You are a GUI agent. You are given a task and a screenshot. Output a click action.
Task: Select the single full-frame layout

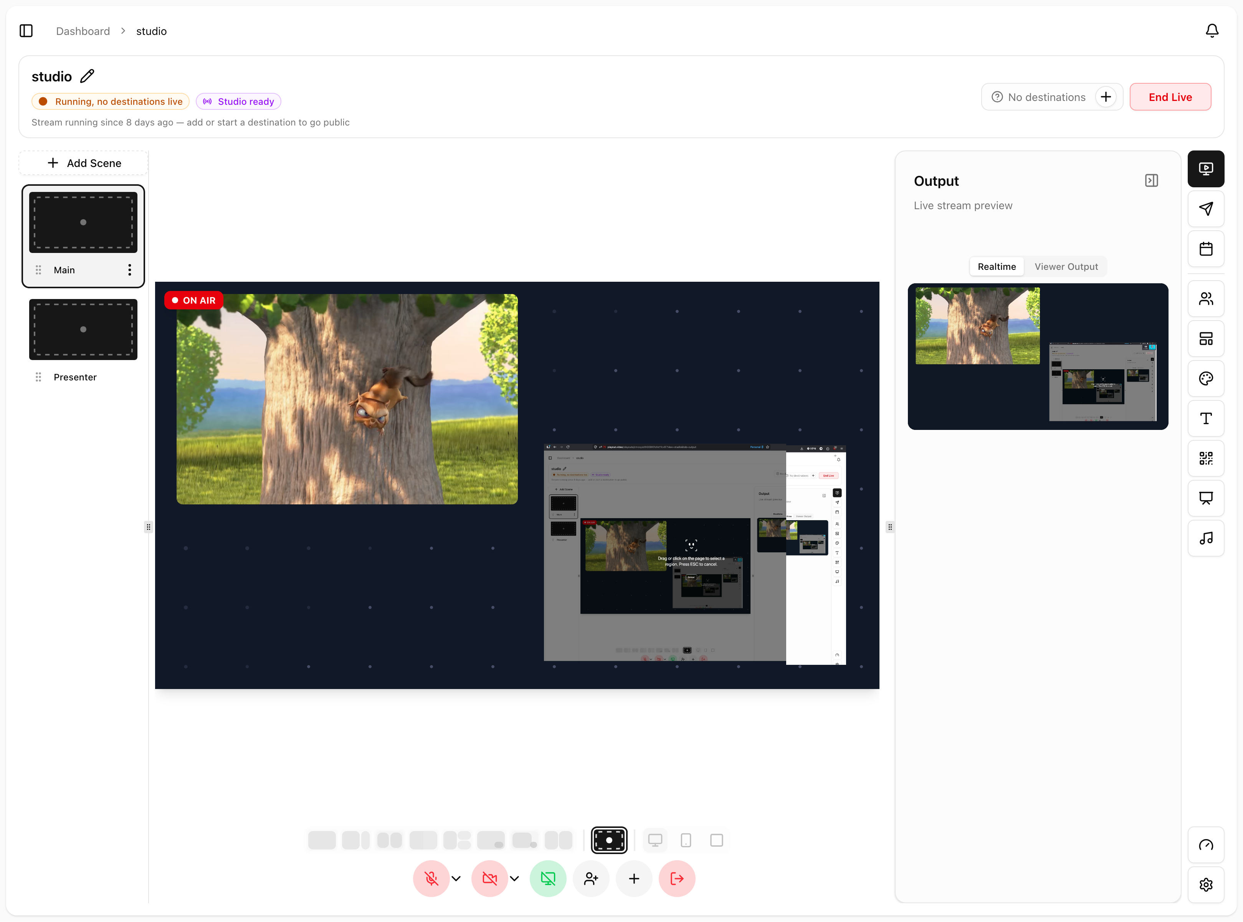click(322, 840)
